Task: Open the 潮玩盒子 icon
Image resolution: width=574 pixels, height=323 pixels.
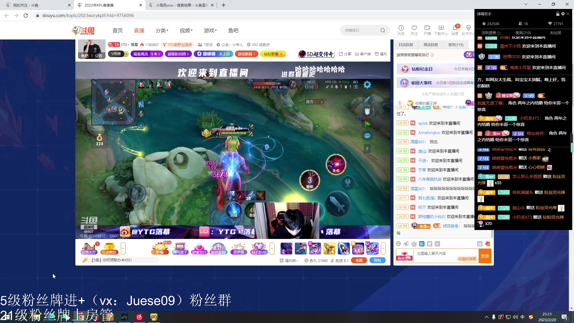Action: [180, 248]
